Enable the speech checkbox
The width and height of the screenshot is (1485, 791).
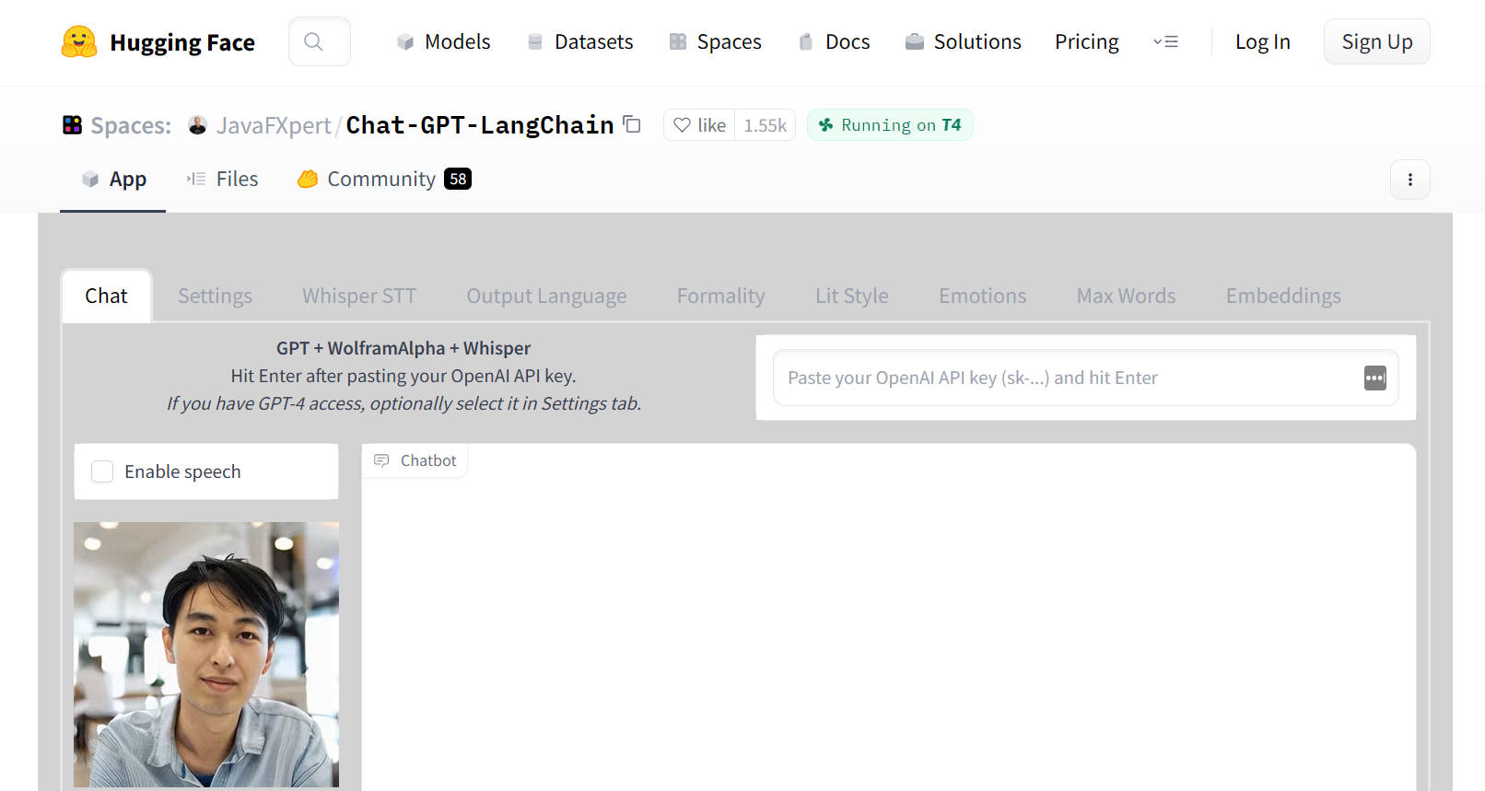point(102,471)
